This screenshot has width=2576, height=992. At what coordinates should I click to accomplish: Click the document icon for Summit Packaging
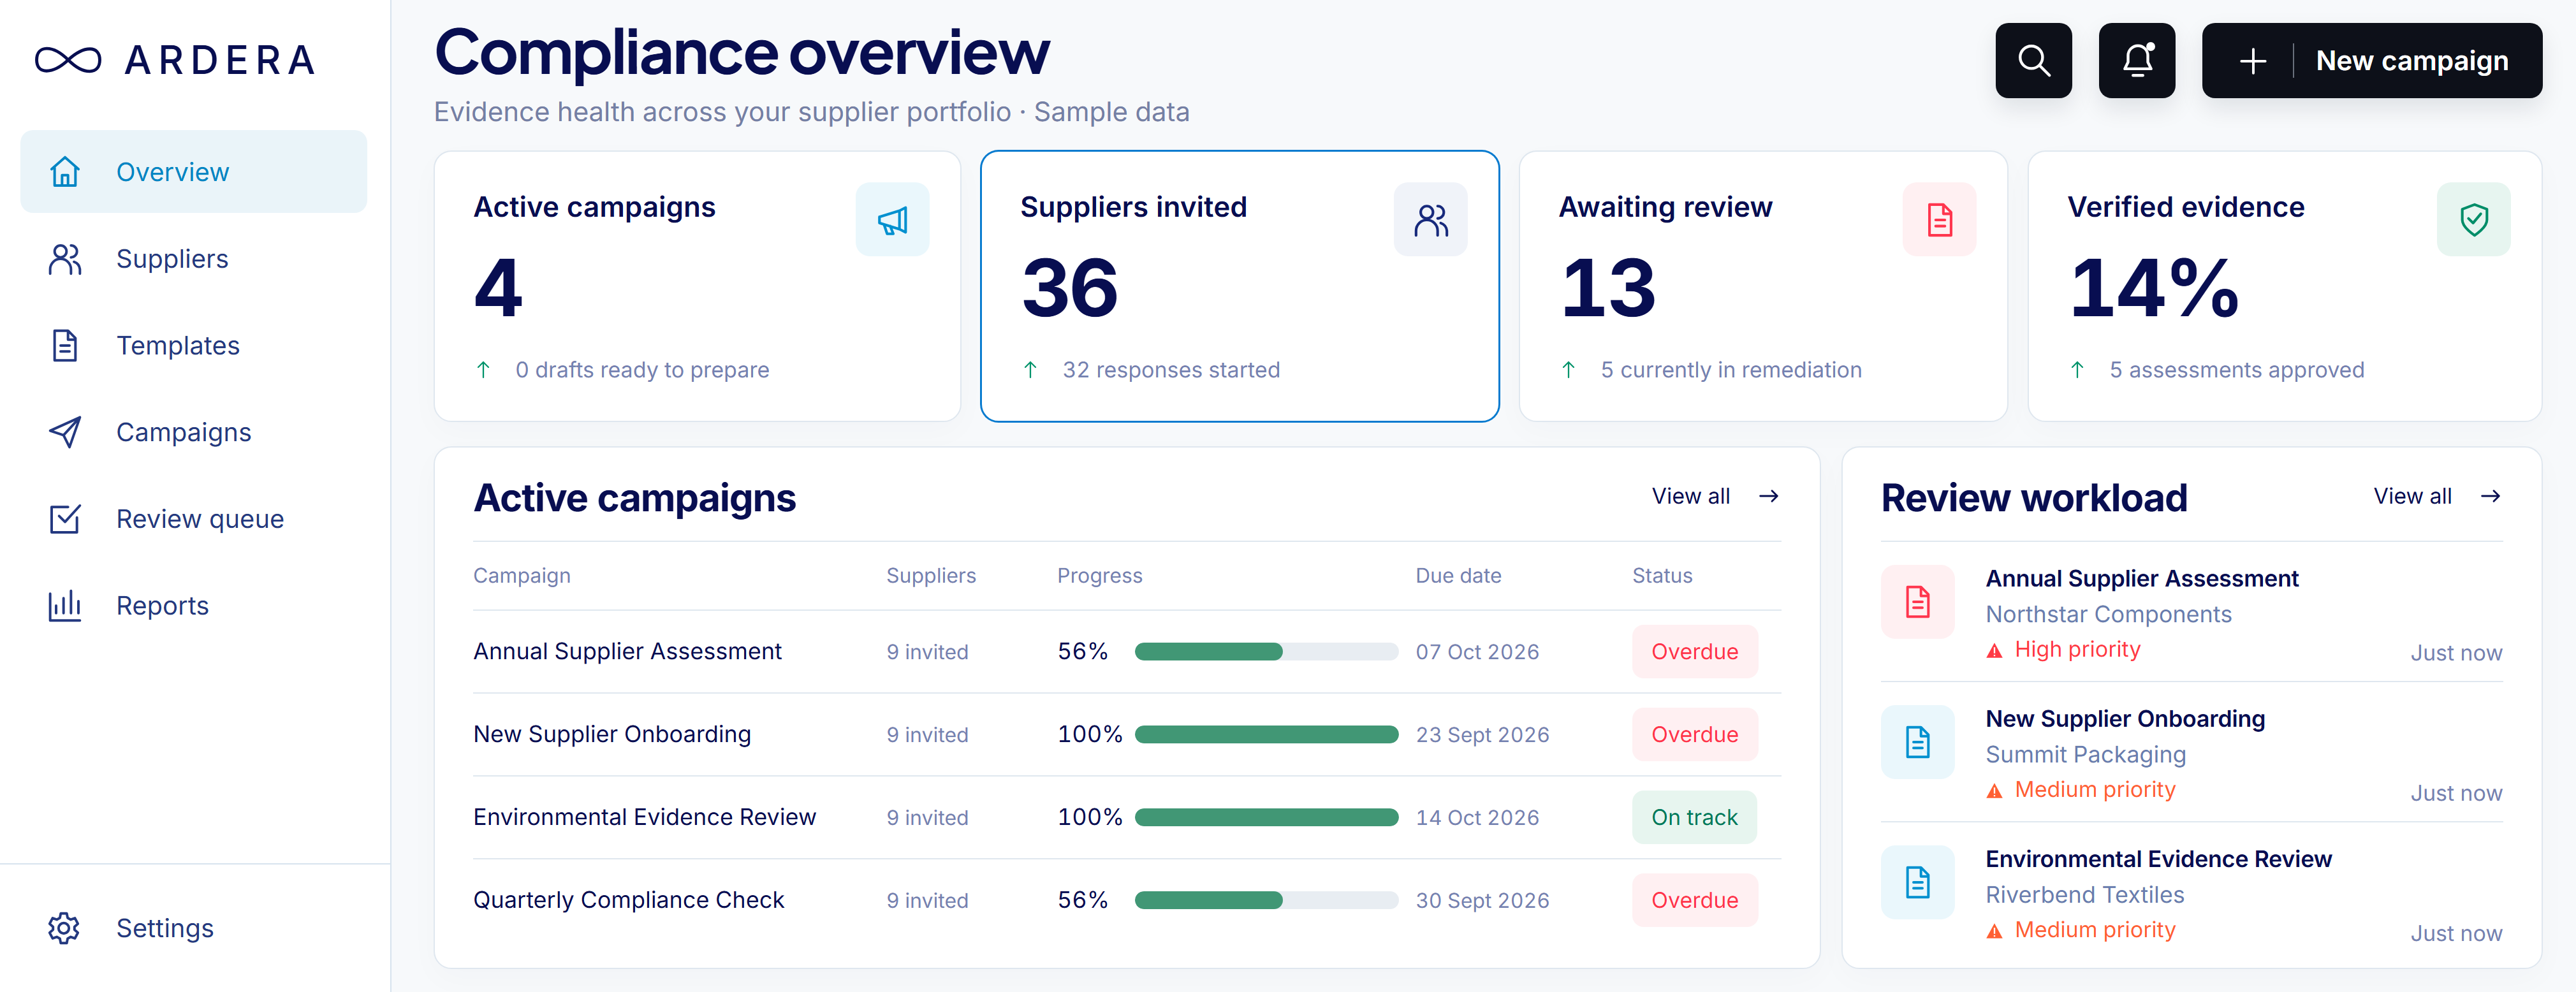[x=1917, y=742]
